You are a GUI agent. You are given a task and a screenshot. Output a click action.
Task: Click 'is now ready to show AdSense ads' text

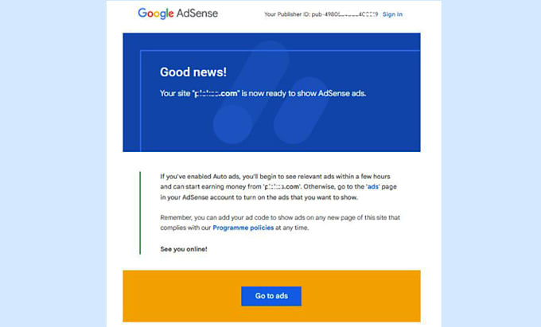tap(304, 93)
